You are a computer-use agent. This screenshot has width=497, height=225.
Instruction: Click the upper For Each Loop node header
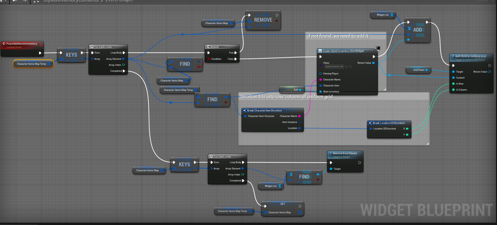click(108, 47)
